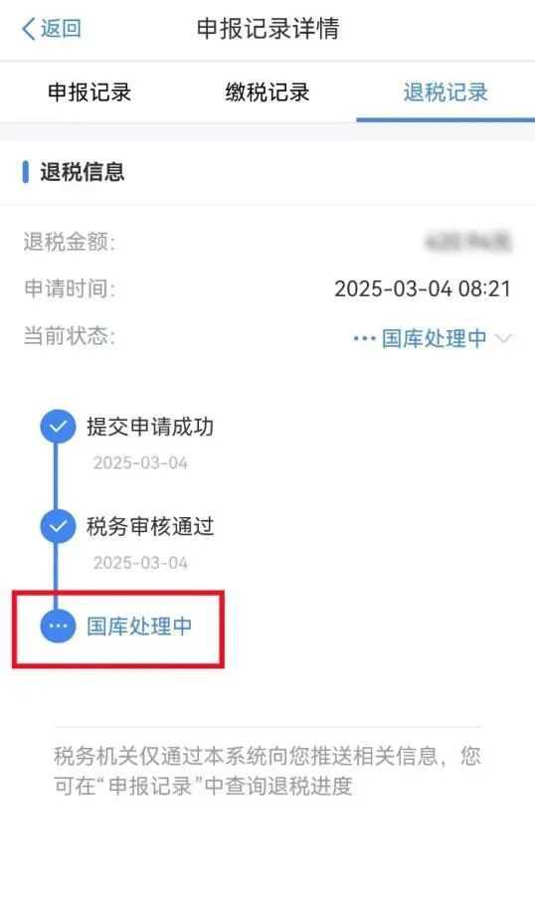Click the 国库处理中 current status link
This screenshot has height=901, width=535.
(x=434, y=338)
